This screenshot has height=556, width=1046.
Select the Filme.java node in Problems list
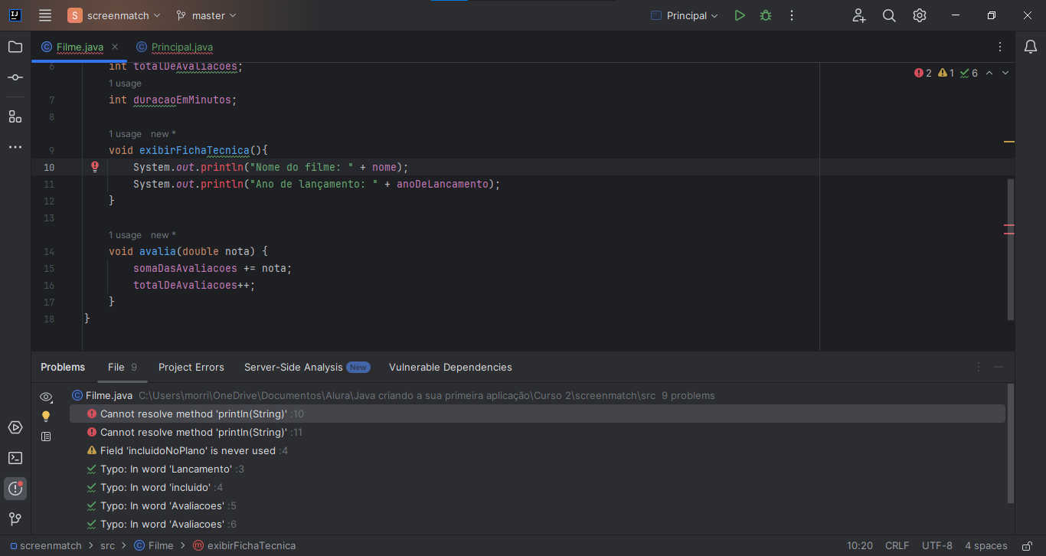[x=537, y=395]
